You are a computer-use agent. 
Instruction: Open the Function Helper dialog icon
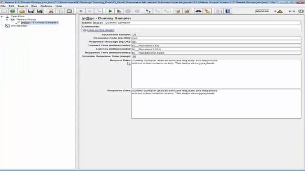coord(219,11)
